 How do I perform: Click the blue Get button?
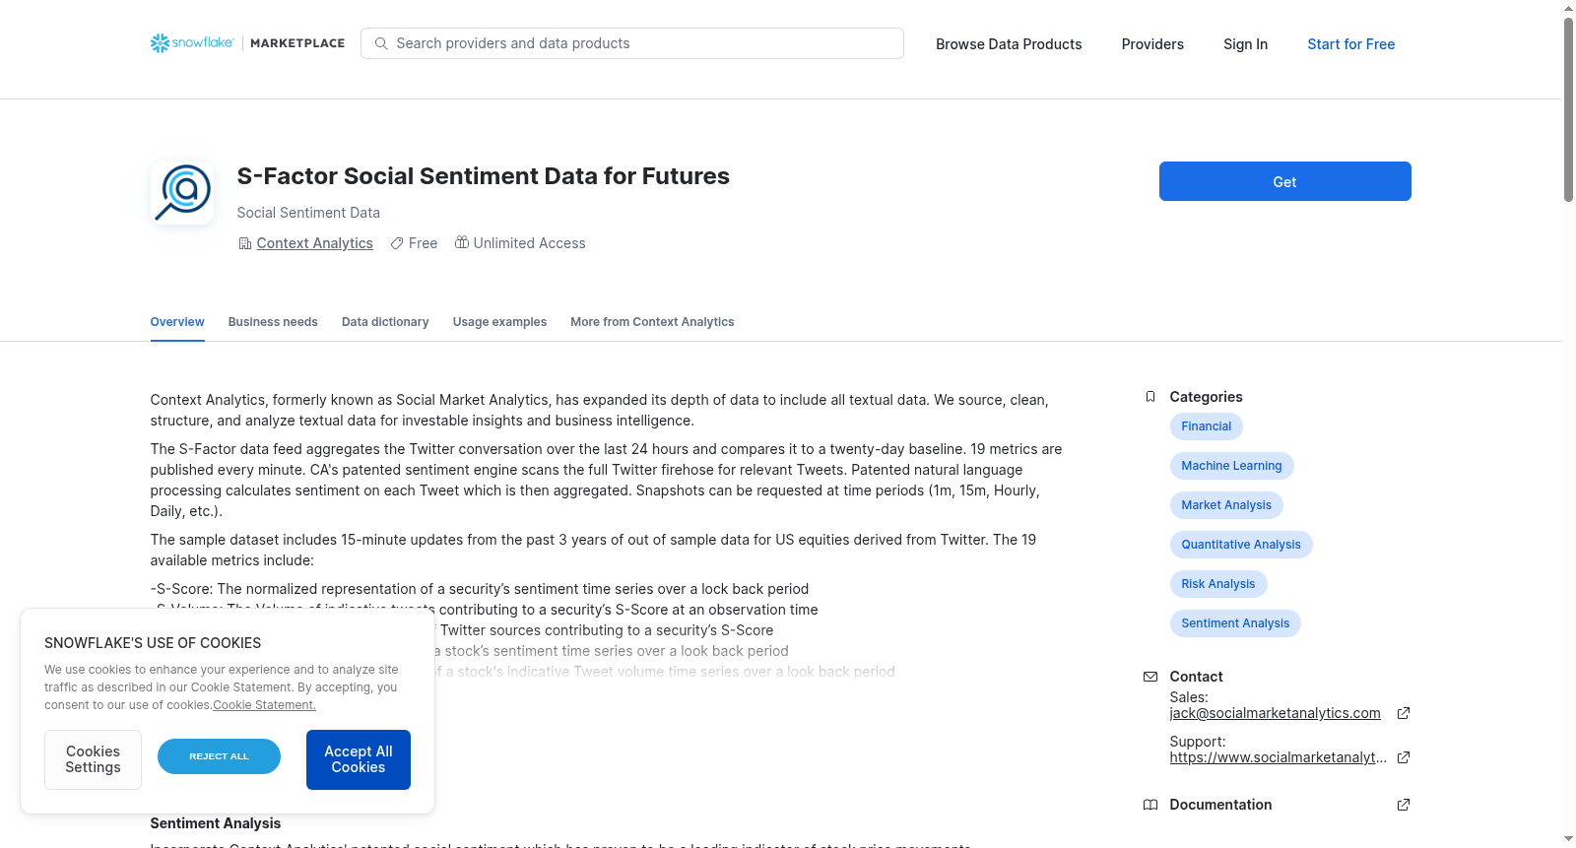[x=1284, y=181]
